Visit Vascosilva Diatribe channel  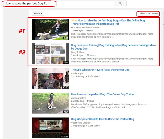pyautogui.click(x=81, y=123)
